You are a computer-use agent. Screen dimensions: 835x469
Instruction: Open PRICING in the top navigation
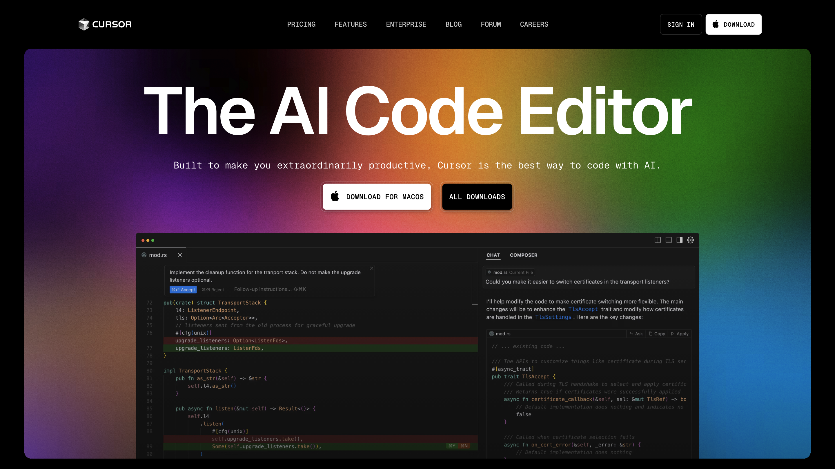pyautogui.click(x=302, y=24)
